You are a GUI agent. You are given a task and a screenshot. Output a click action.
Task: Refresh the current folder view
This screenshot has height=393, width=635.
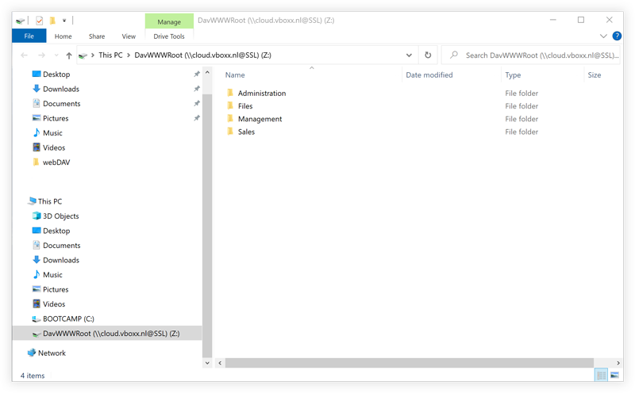point(428,55)
